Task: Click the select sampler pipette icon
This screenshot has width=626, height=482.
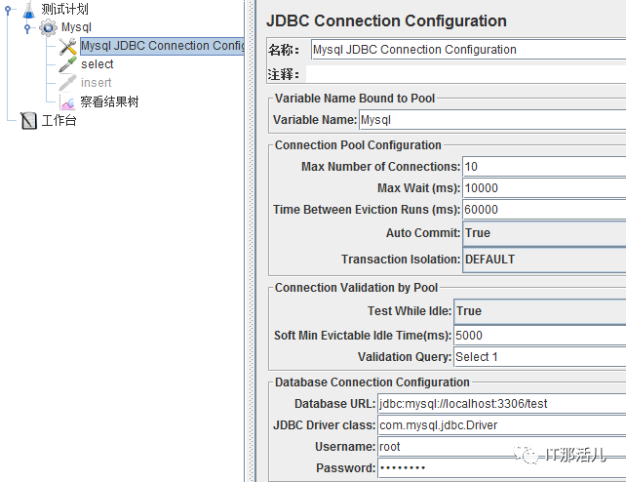Action: click(x=67, y=64)
